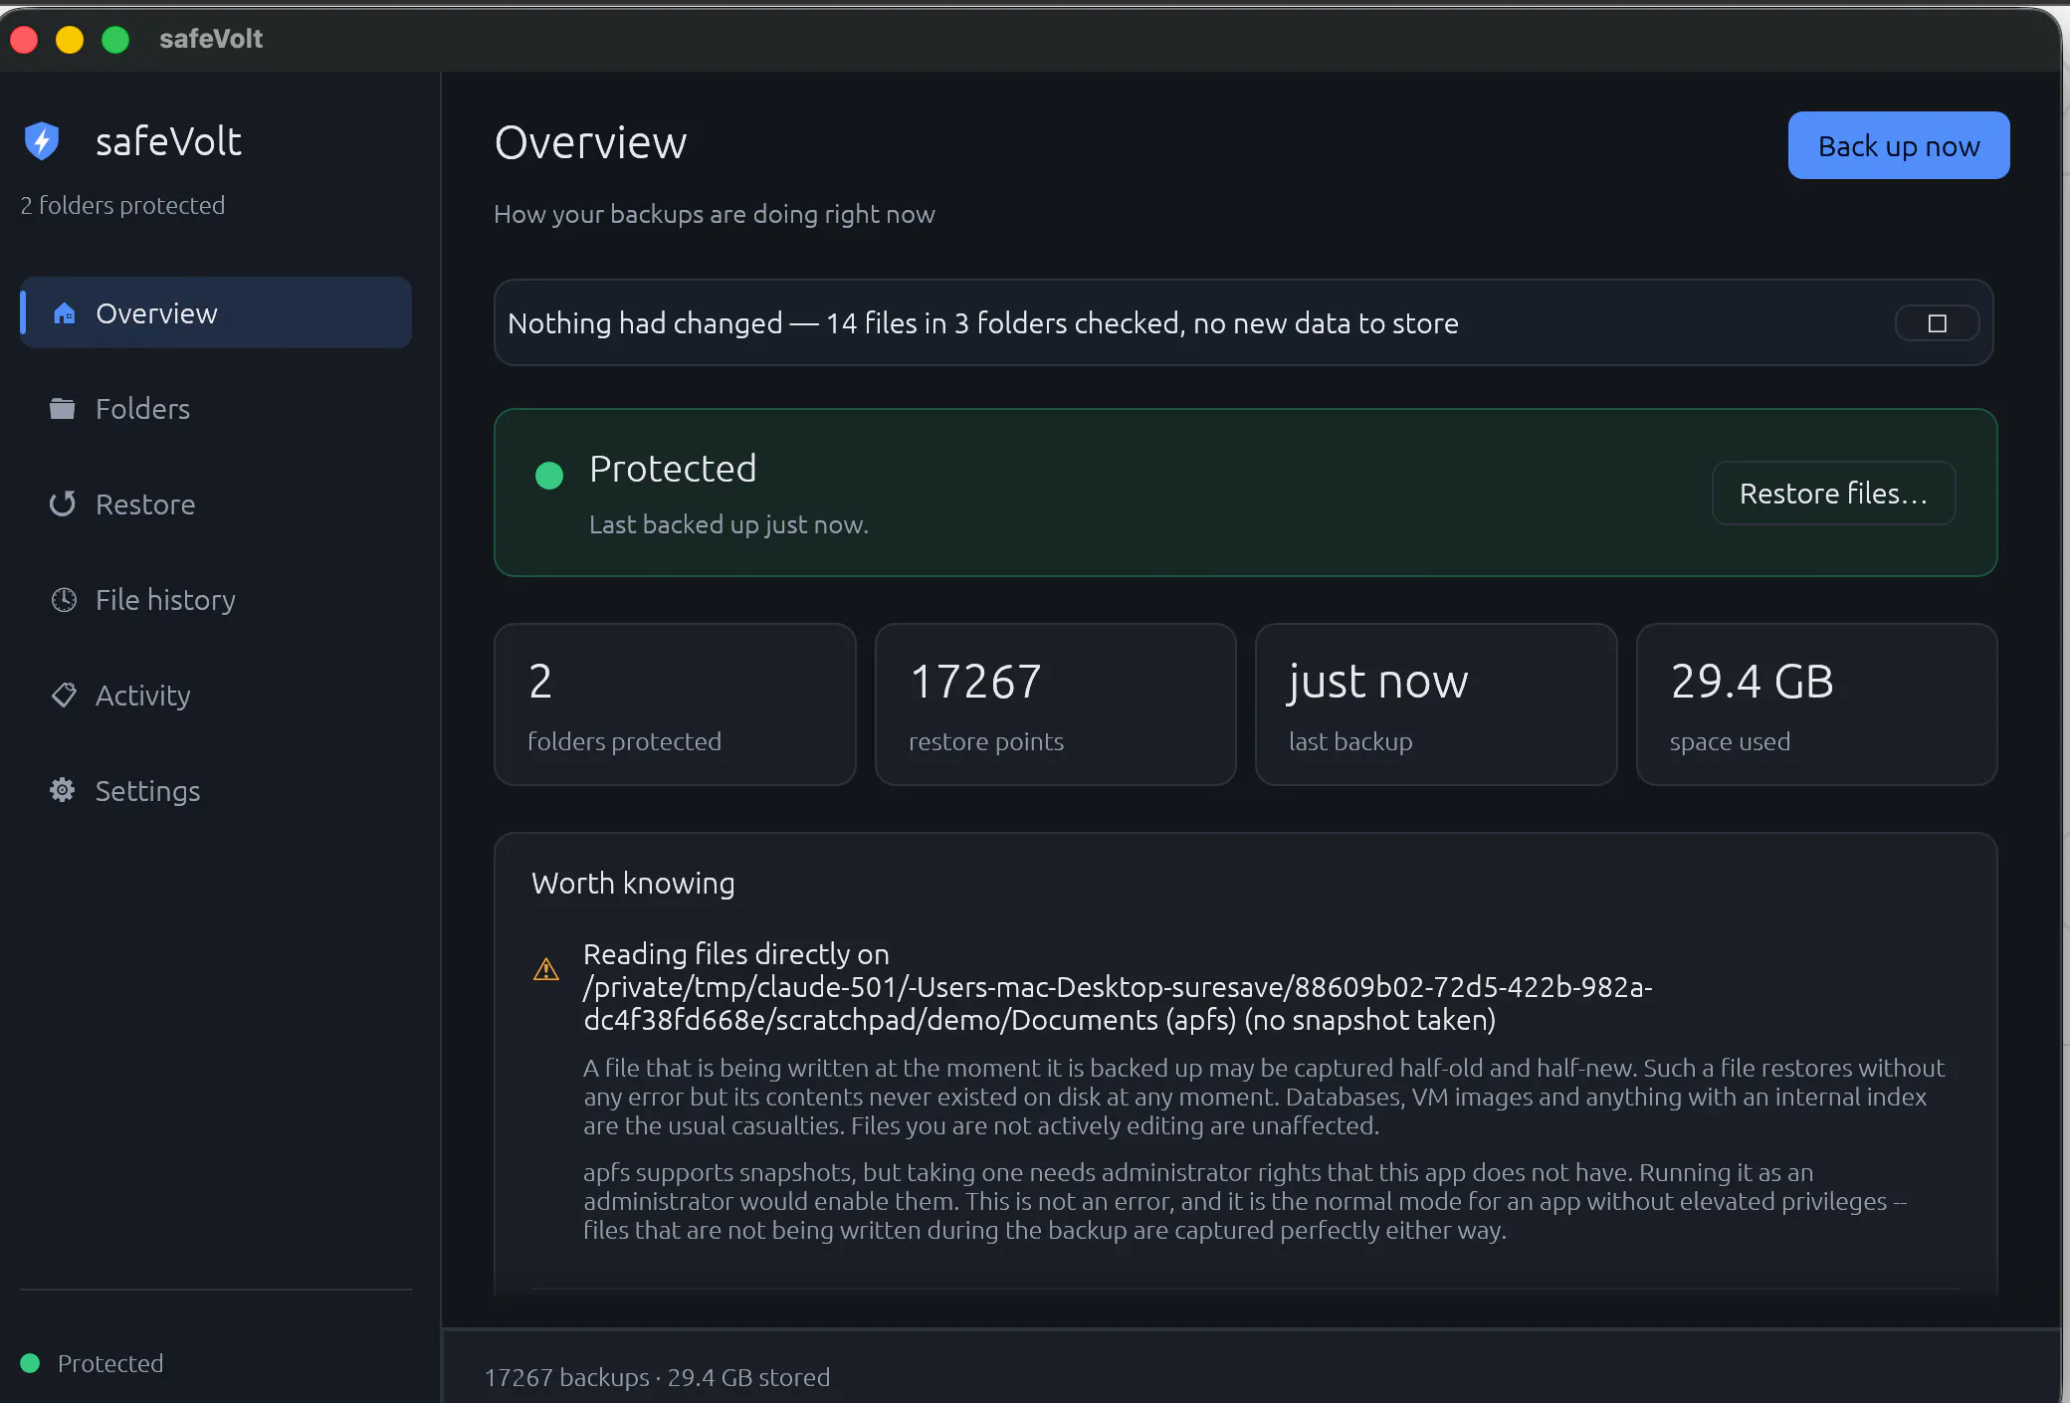The height and width of the screenshot is (1403, 2070).
Task: Click the 'Reading files directly on' path warning
Action: (1118, 987)
